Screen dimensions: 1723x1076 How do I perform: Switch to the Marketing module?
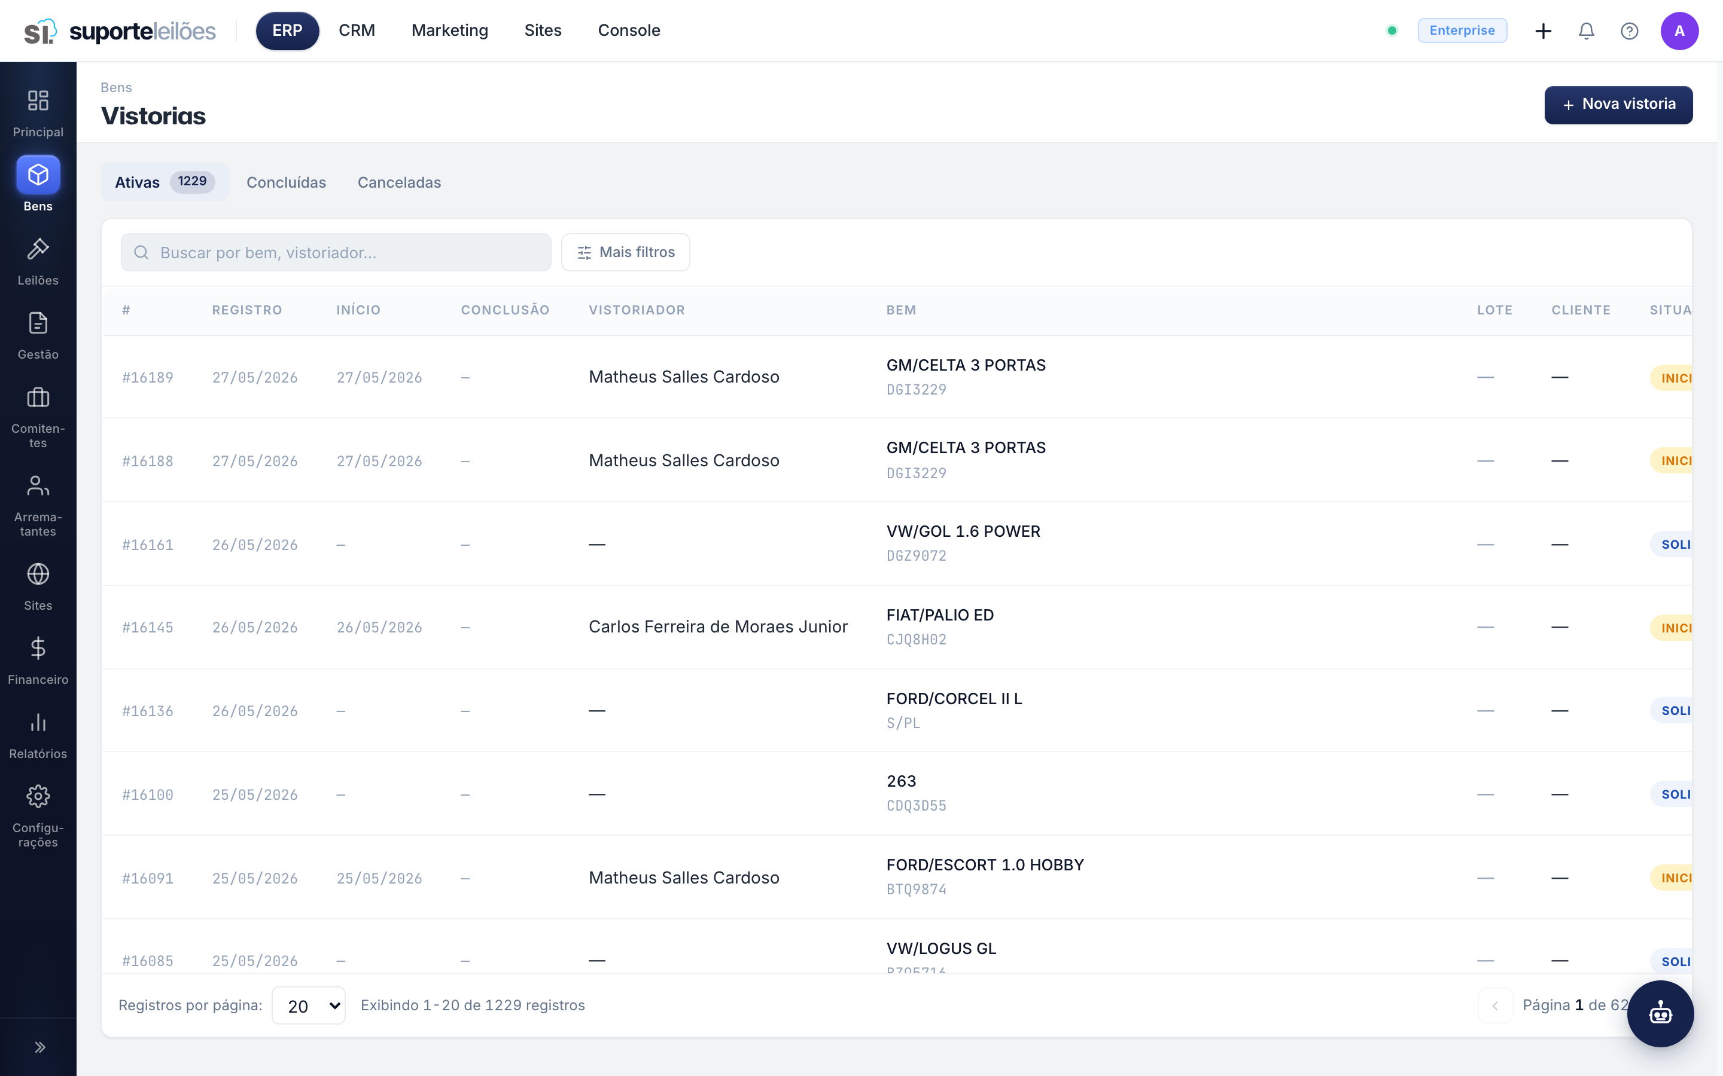(x=450, y=30)
